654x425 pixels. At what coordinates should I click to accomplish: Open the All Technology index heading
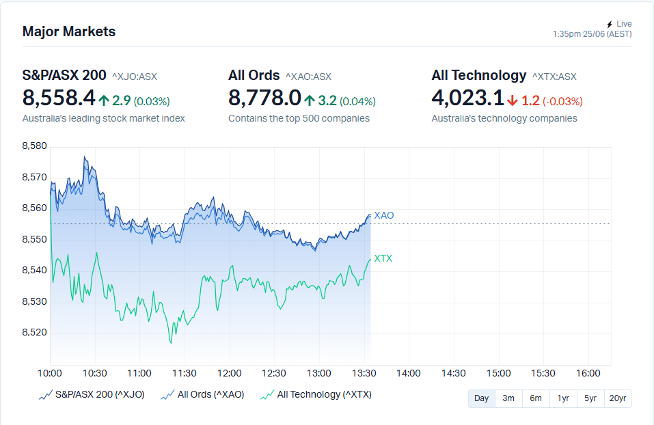point(479,75)
